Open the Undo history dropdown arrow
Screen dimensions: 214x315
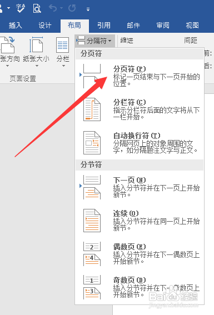(61, 8)
